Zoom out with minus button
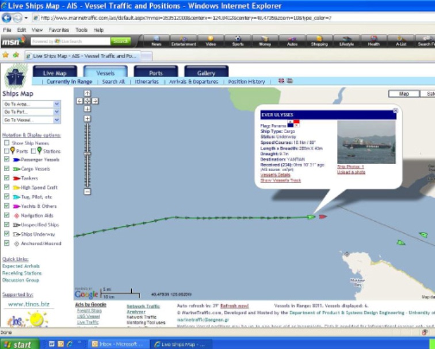435x349 pixels. point(87,192)
